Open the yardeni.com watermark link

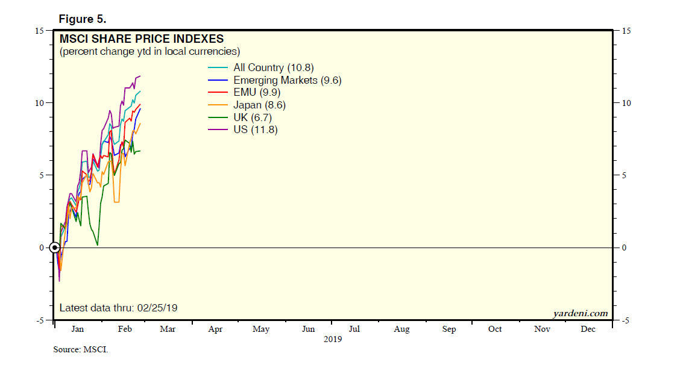click(580, 313)
